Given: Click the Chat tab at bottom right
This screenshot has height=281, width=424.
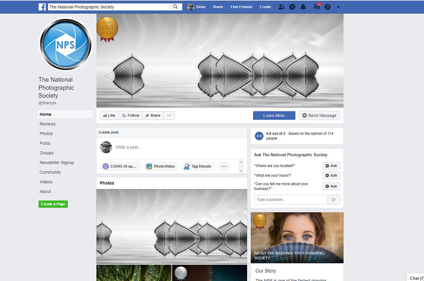Looking at the screenshot, I should 416,277.
